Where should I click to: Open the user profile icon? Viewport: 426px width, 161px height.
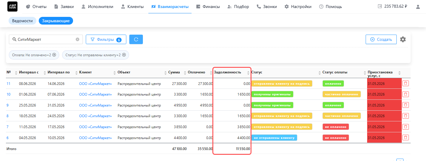[x=418, y=7]
